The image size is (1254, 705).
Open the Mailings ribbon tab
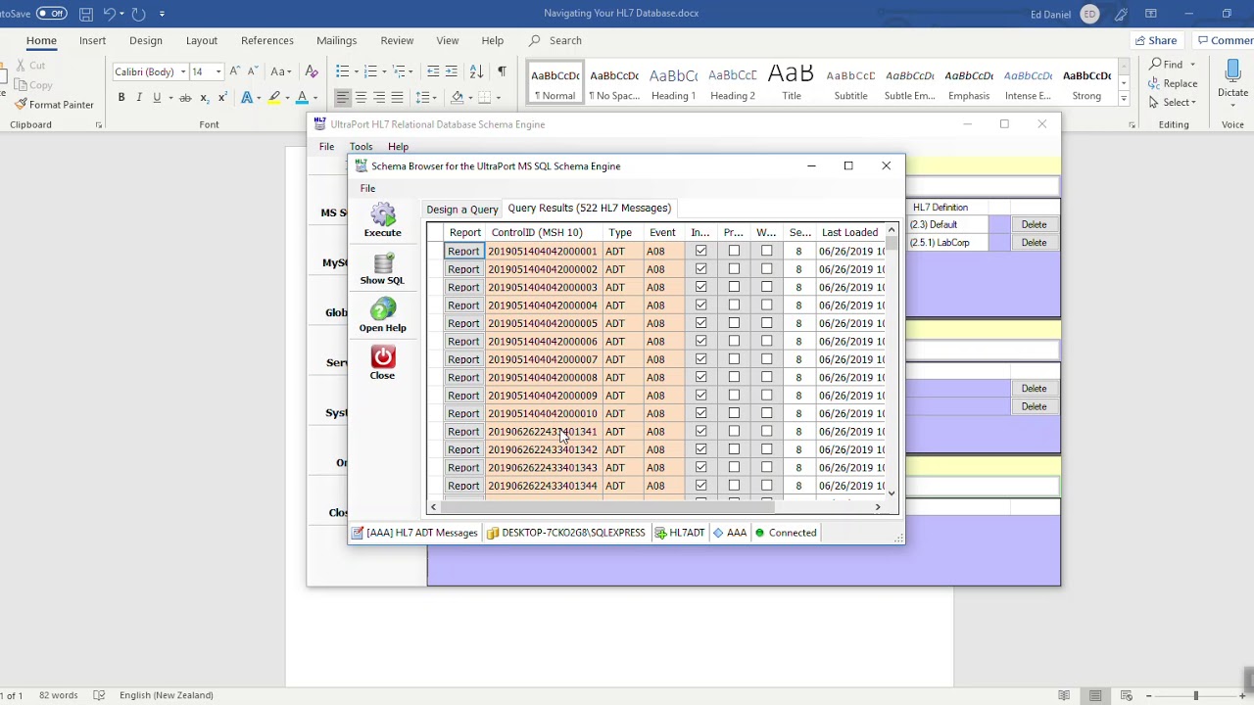(x=336, y=40)
